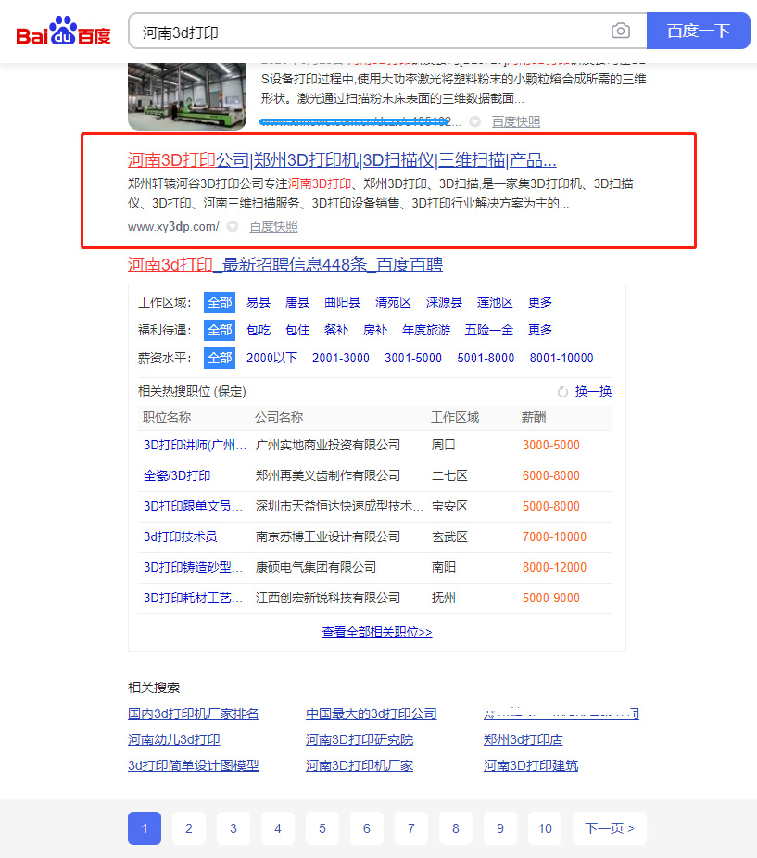757x858 pixels.
Task: Filter benefits by 包吃
Action: (259, 330)
